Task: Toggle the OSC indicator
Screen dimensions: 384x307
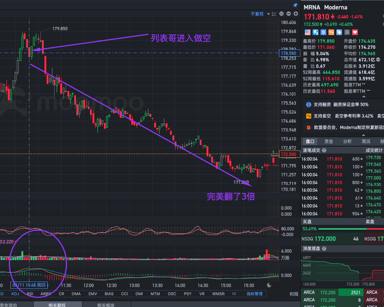Action: point(172,293)
